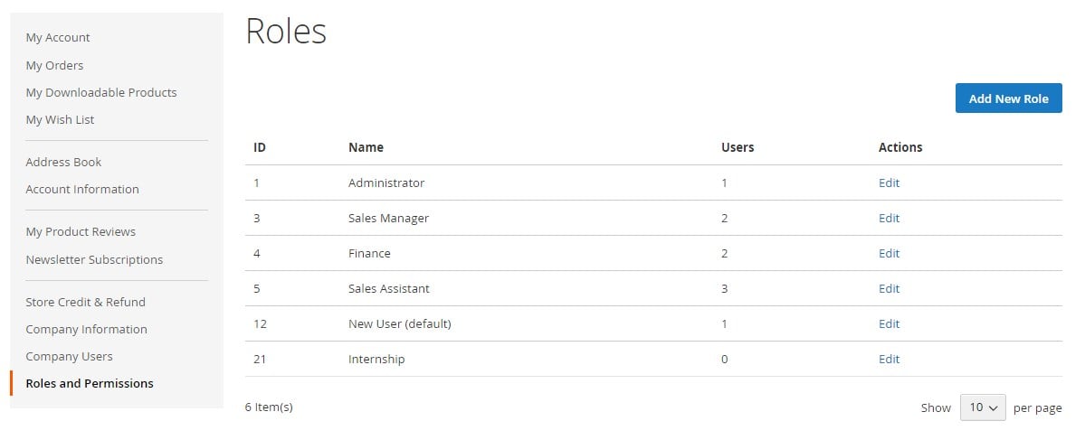Edit the Internship role
This screenshot has height=440, width=1085.
click(x=890, y=360)
